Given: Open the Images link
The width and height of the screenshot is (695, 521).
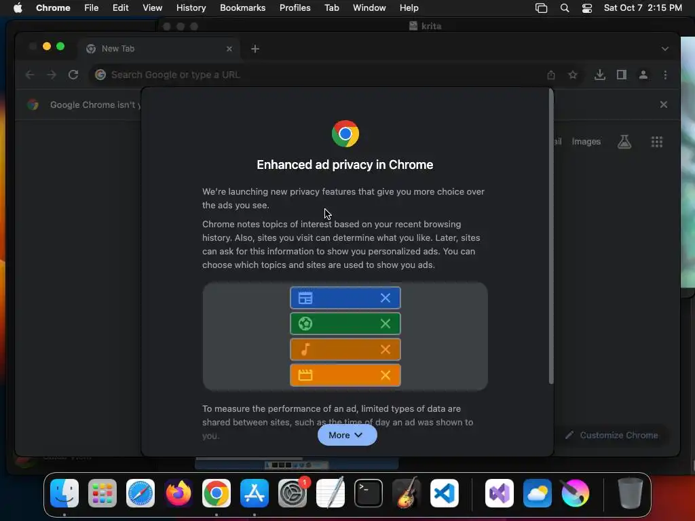Looking at the screenshot, I should pyautogui.click(x=586, y=142).
